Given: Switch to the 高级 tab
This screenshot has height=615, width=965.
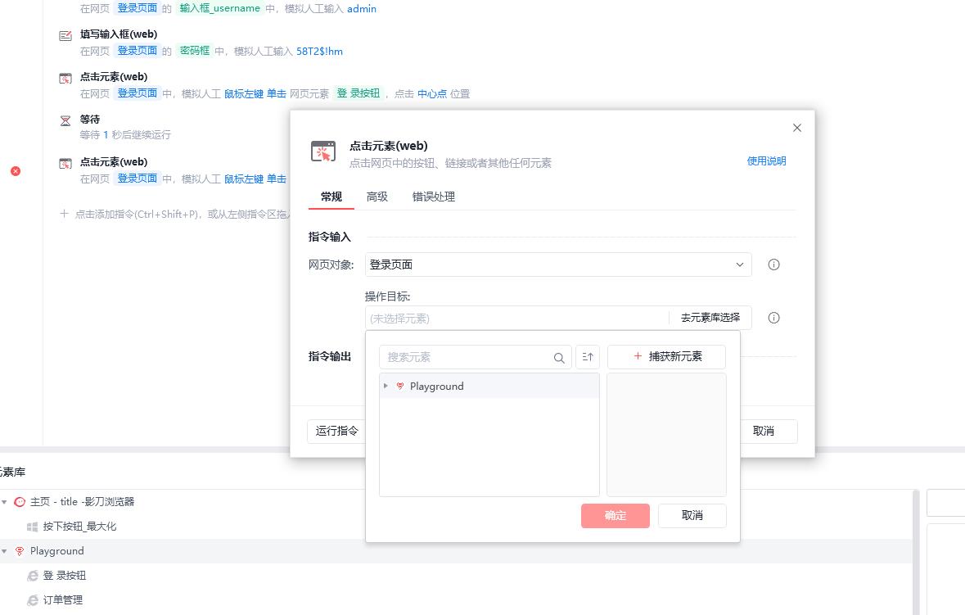Looking at the screenshot, I should [377, 197].
